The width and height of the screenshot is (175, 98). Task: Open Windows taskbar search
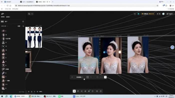click(x=6, y=96)
